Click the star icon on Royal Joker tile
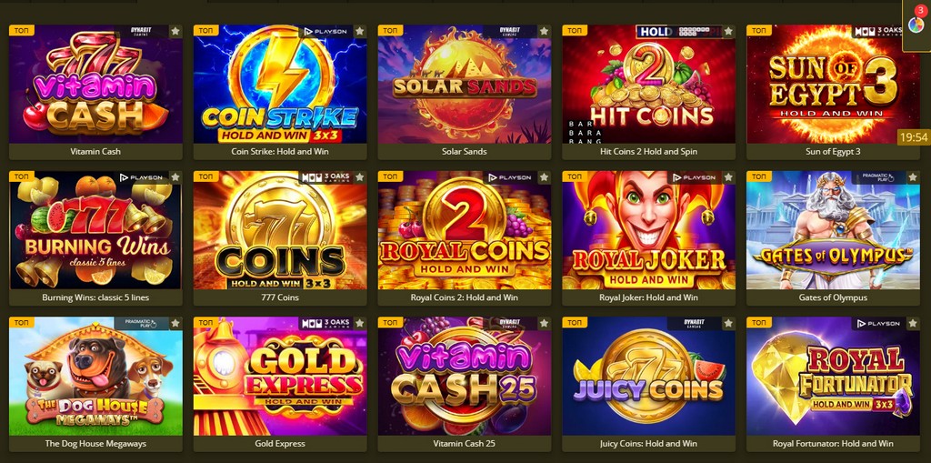The height and width of the screenshot is (463, 931). tap(728, 177)
